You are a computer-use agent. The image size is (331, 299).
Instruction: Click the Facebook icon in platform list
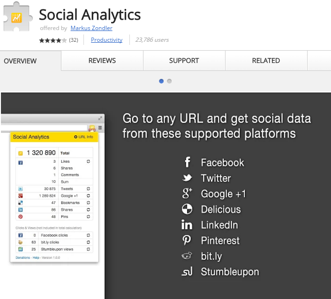(187, 162)
